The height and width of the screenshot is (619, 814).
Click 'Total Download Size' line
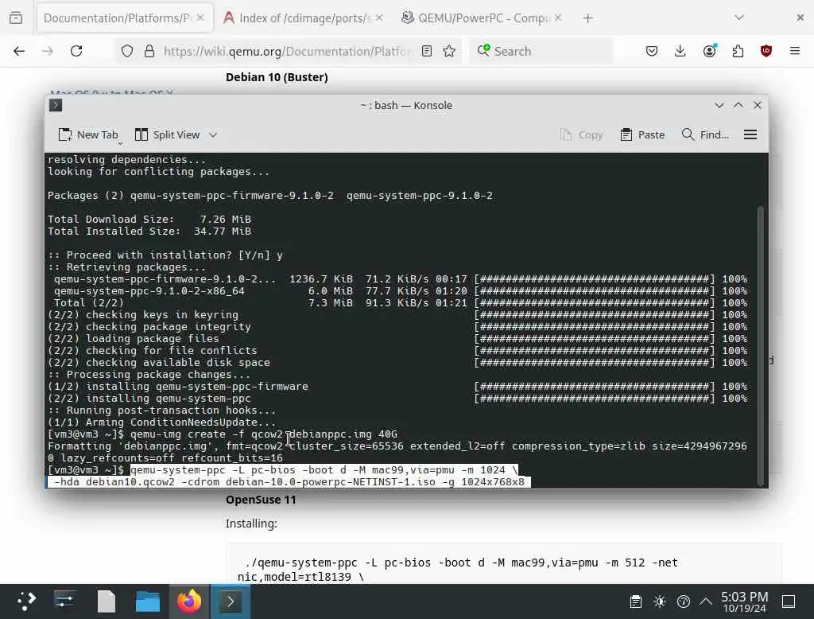(149, 220)
